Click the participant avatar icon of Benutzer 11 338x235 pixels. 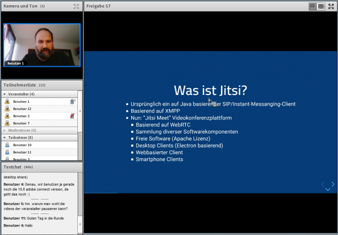[7, 152]
